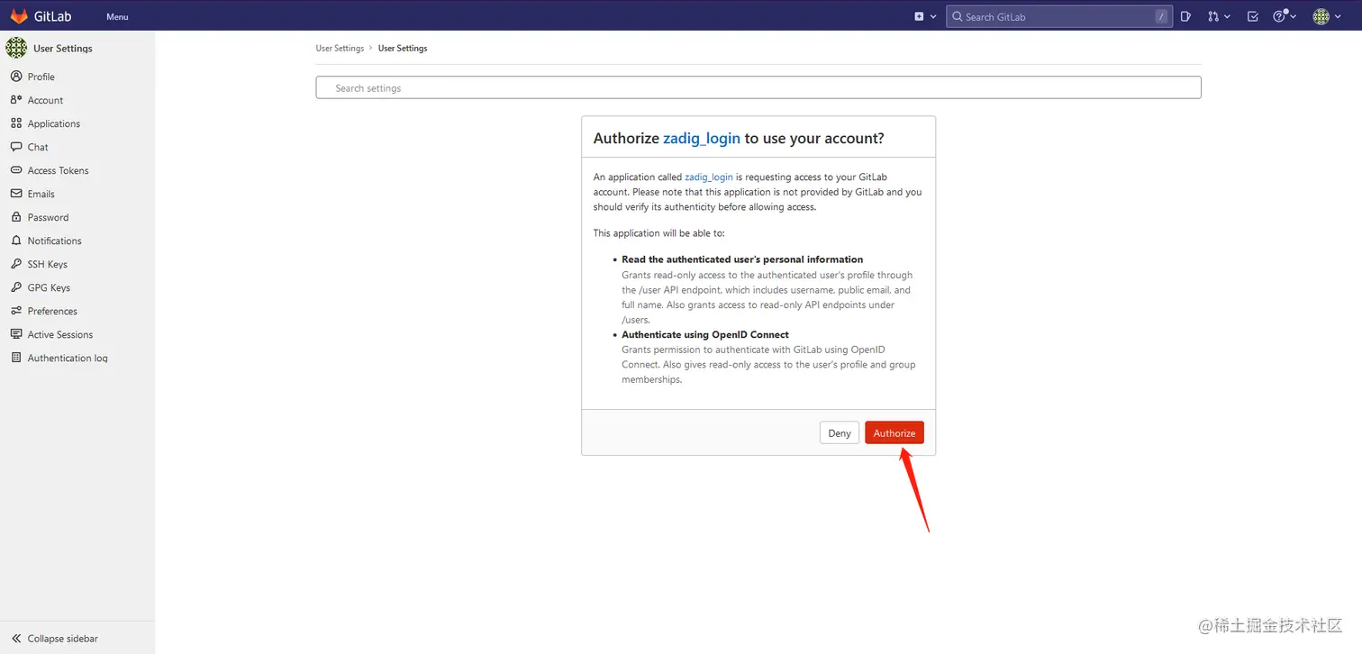Open the issues icon in top bar
Viewport: 1362px width, 654px height.
coord(1185,16)
